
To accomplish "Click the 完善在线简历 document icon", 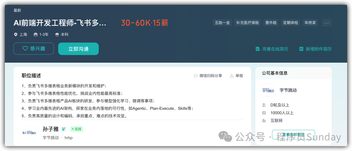I will pos(258,49).
